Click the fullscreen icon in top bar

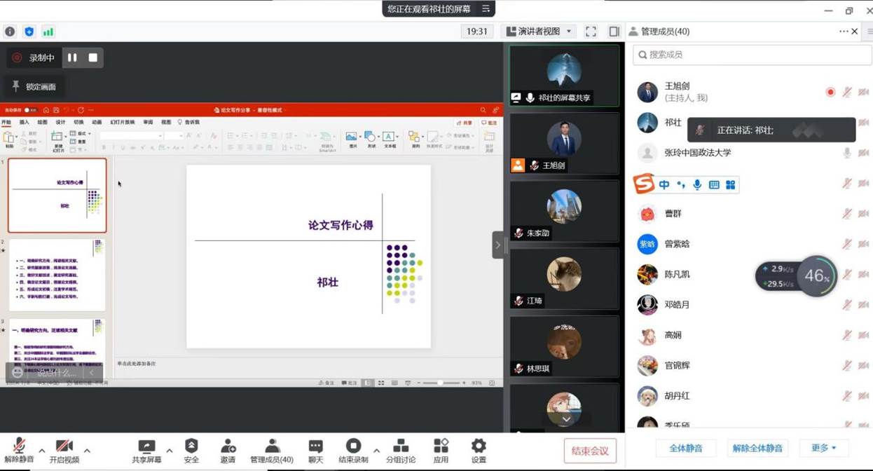(x=591, y=32)
